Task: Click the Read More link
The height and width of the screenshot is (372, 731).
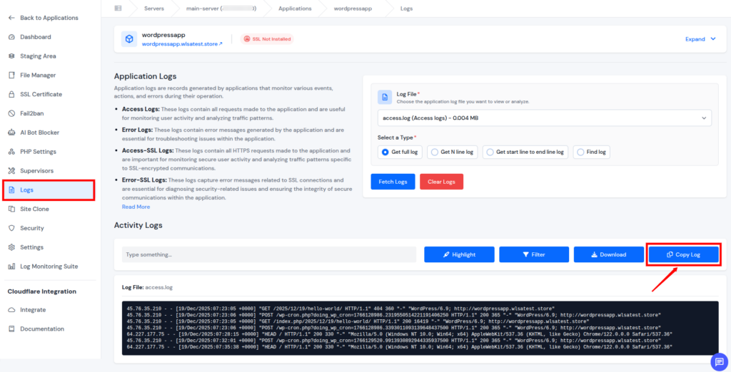Action: (x=136, y=207)
